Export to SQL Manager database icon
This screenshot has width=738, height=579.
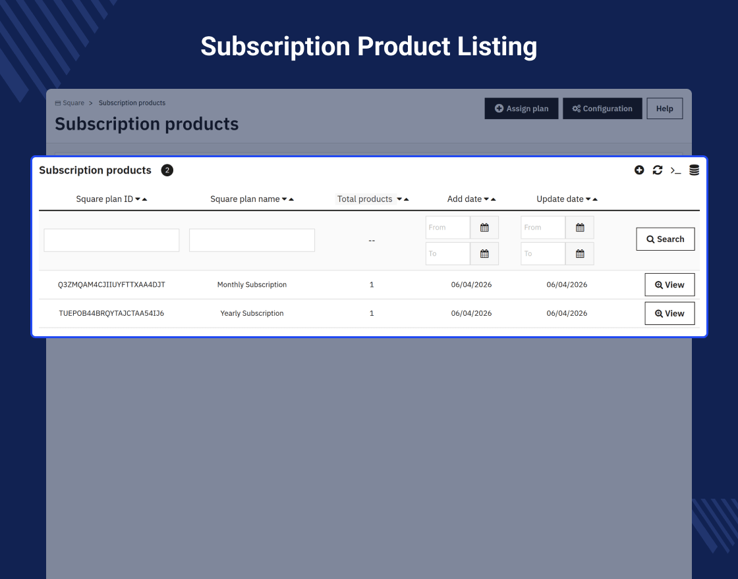(695, 170)
